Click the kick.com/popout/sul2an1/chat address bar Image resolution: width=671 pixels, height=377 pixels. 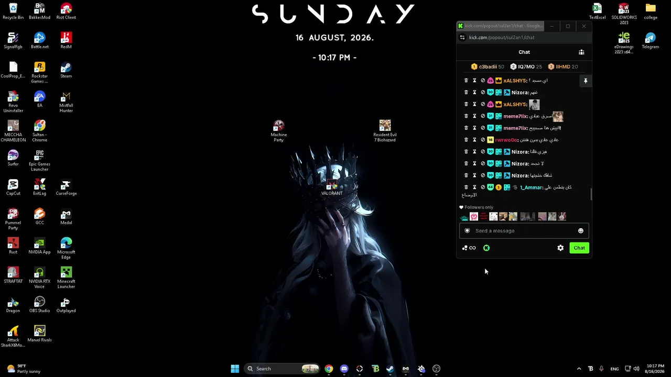[x=524, y=38]
